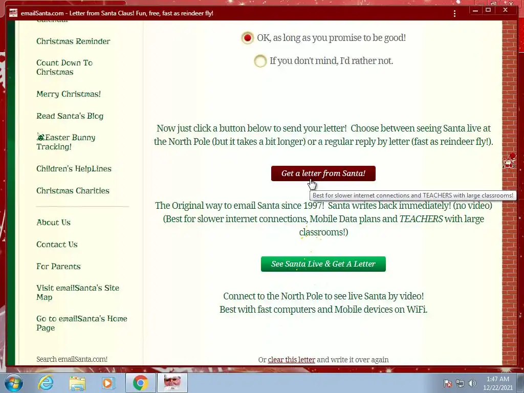Open the About Us page
This screenshot has width=524, height=393.
pos(53,223)
